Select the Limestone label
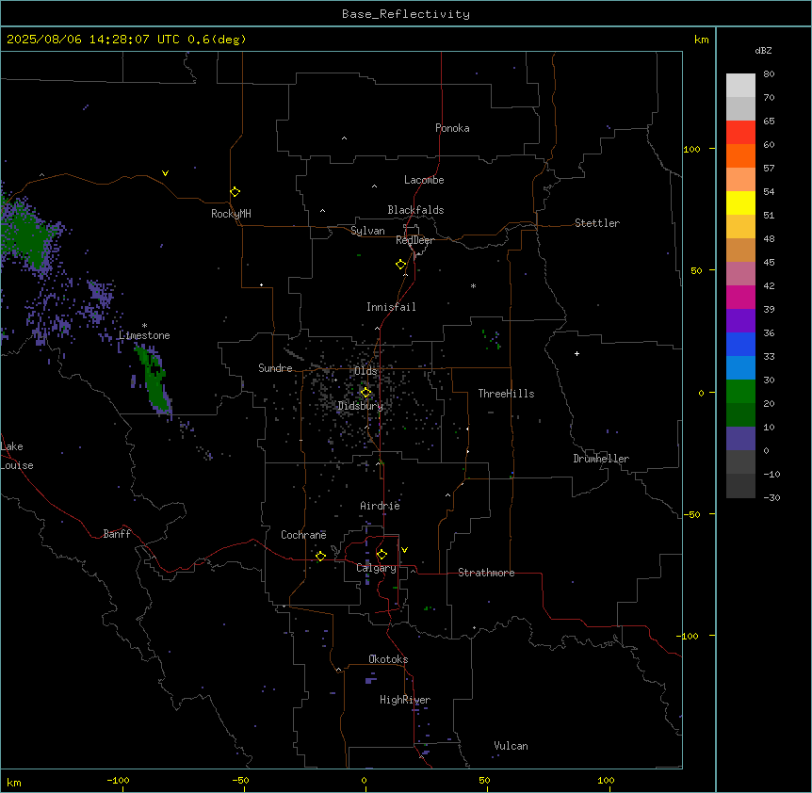 point(144,335)
